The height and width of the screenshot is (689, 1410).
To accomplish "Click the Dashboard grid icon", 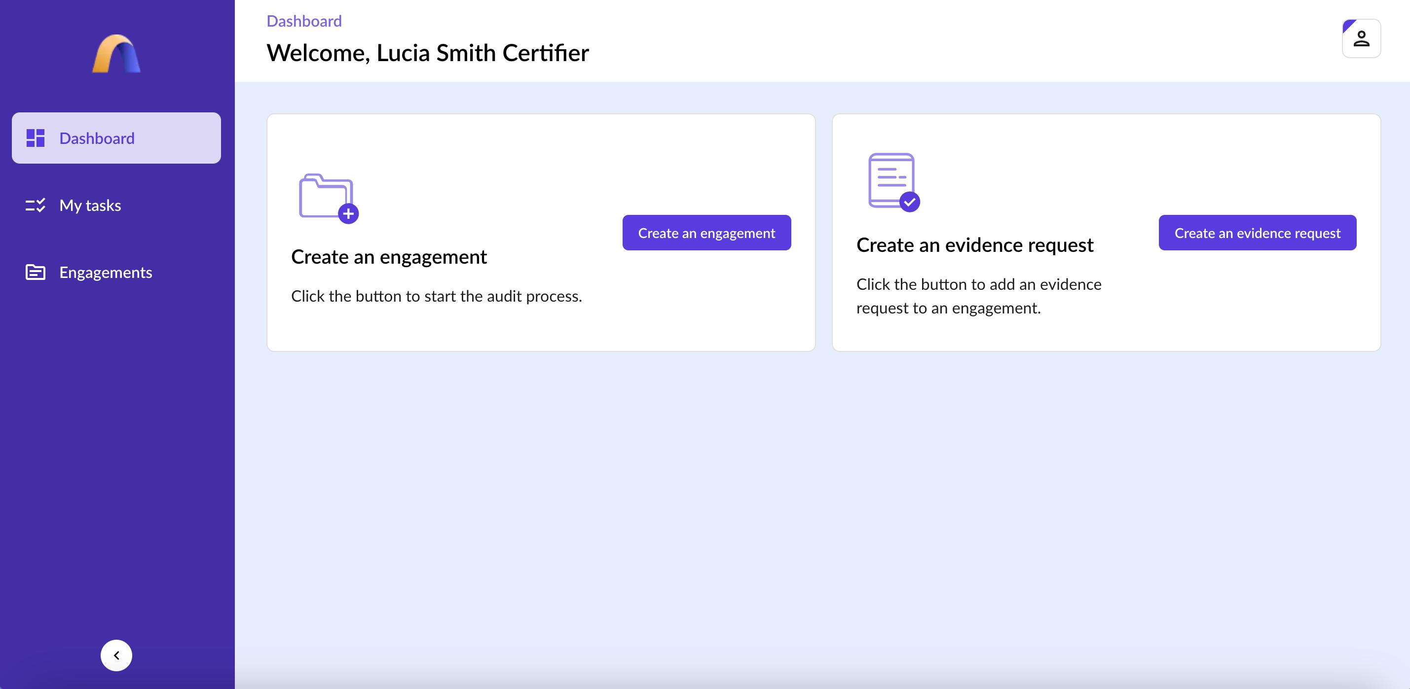I will pos(36,138).
